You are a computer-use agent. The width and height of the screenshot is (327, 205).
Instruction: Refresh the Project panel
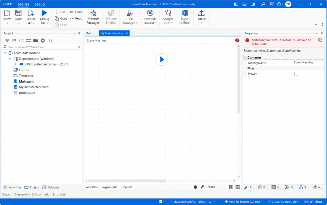coord(21,40)
